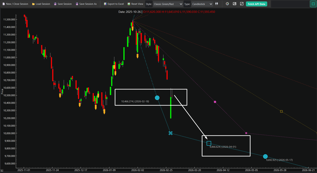
Task: Click the image/picture icon in toolbar
Action: coord(235,4)
